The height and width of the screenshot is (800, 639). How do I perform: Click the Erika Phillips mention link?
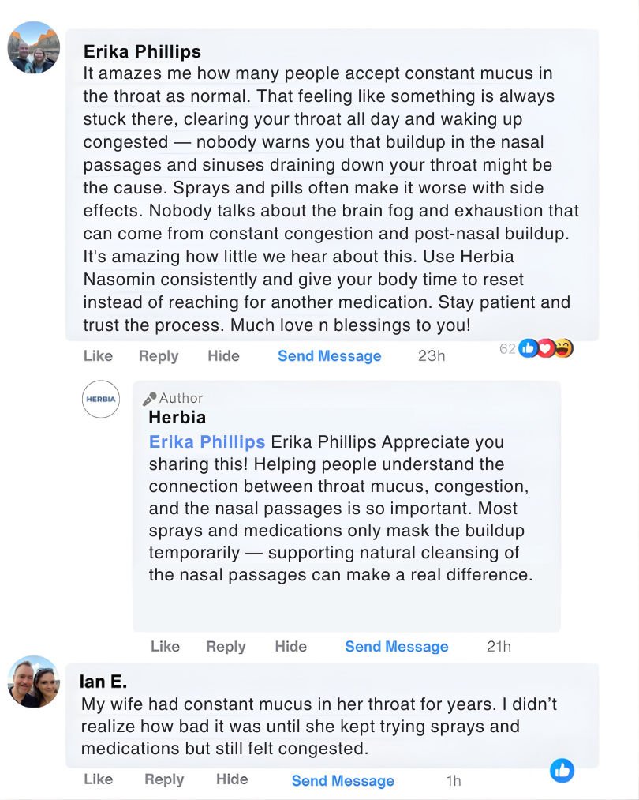coord(207,442)
